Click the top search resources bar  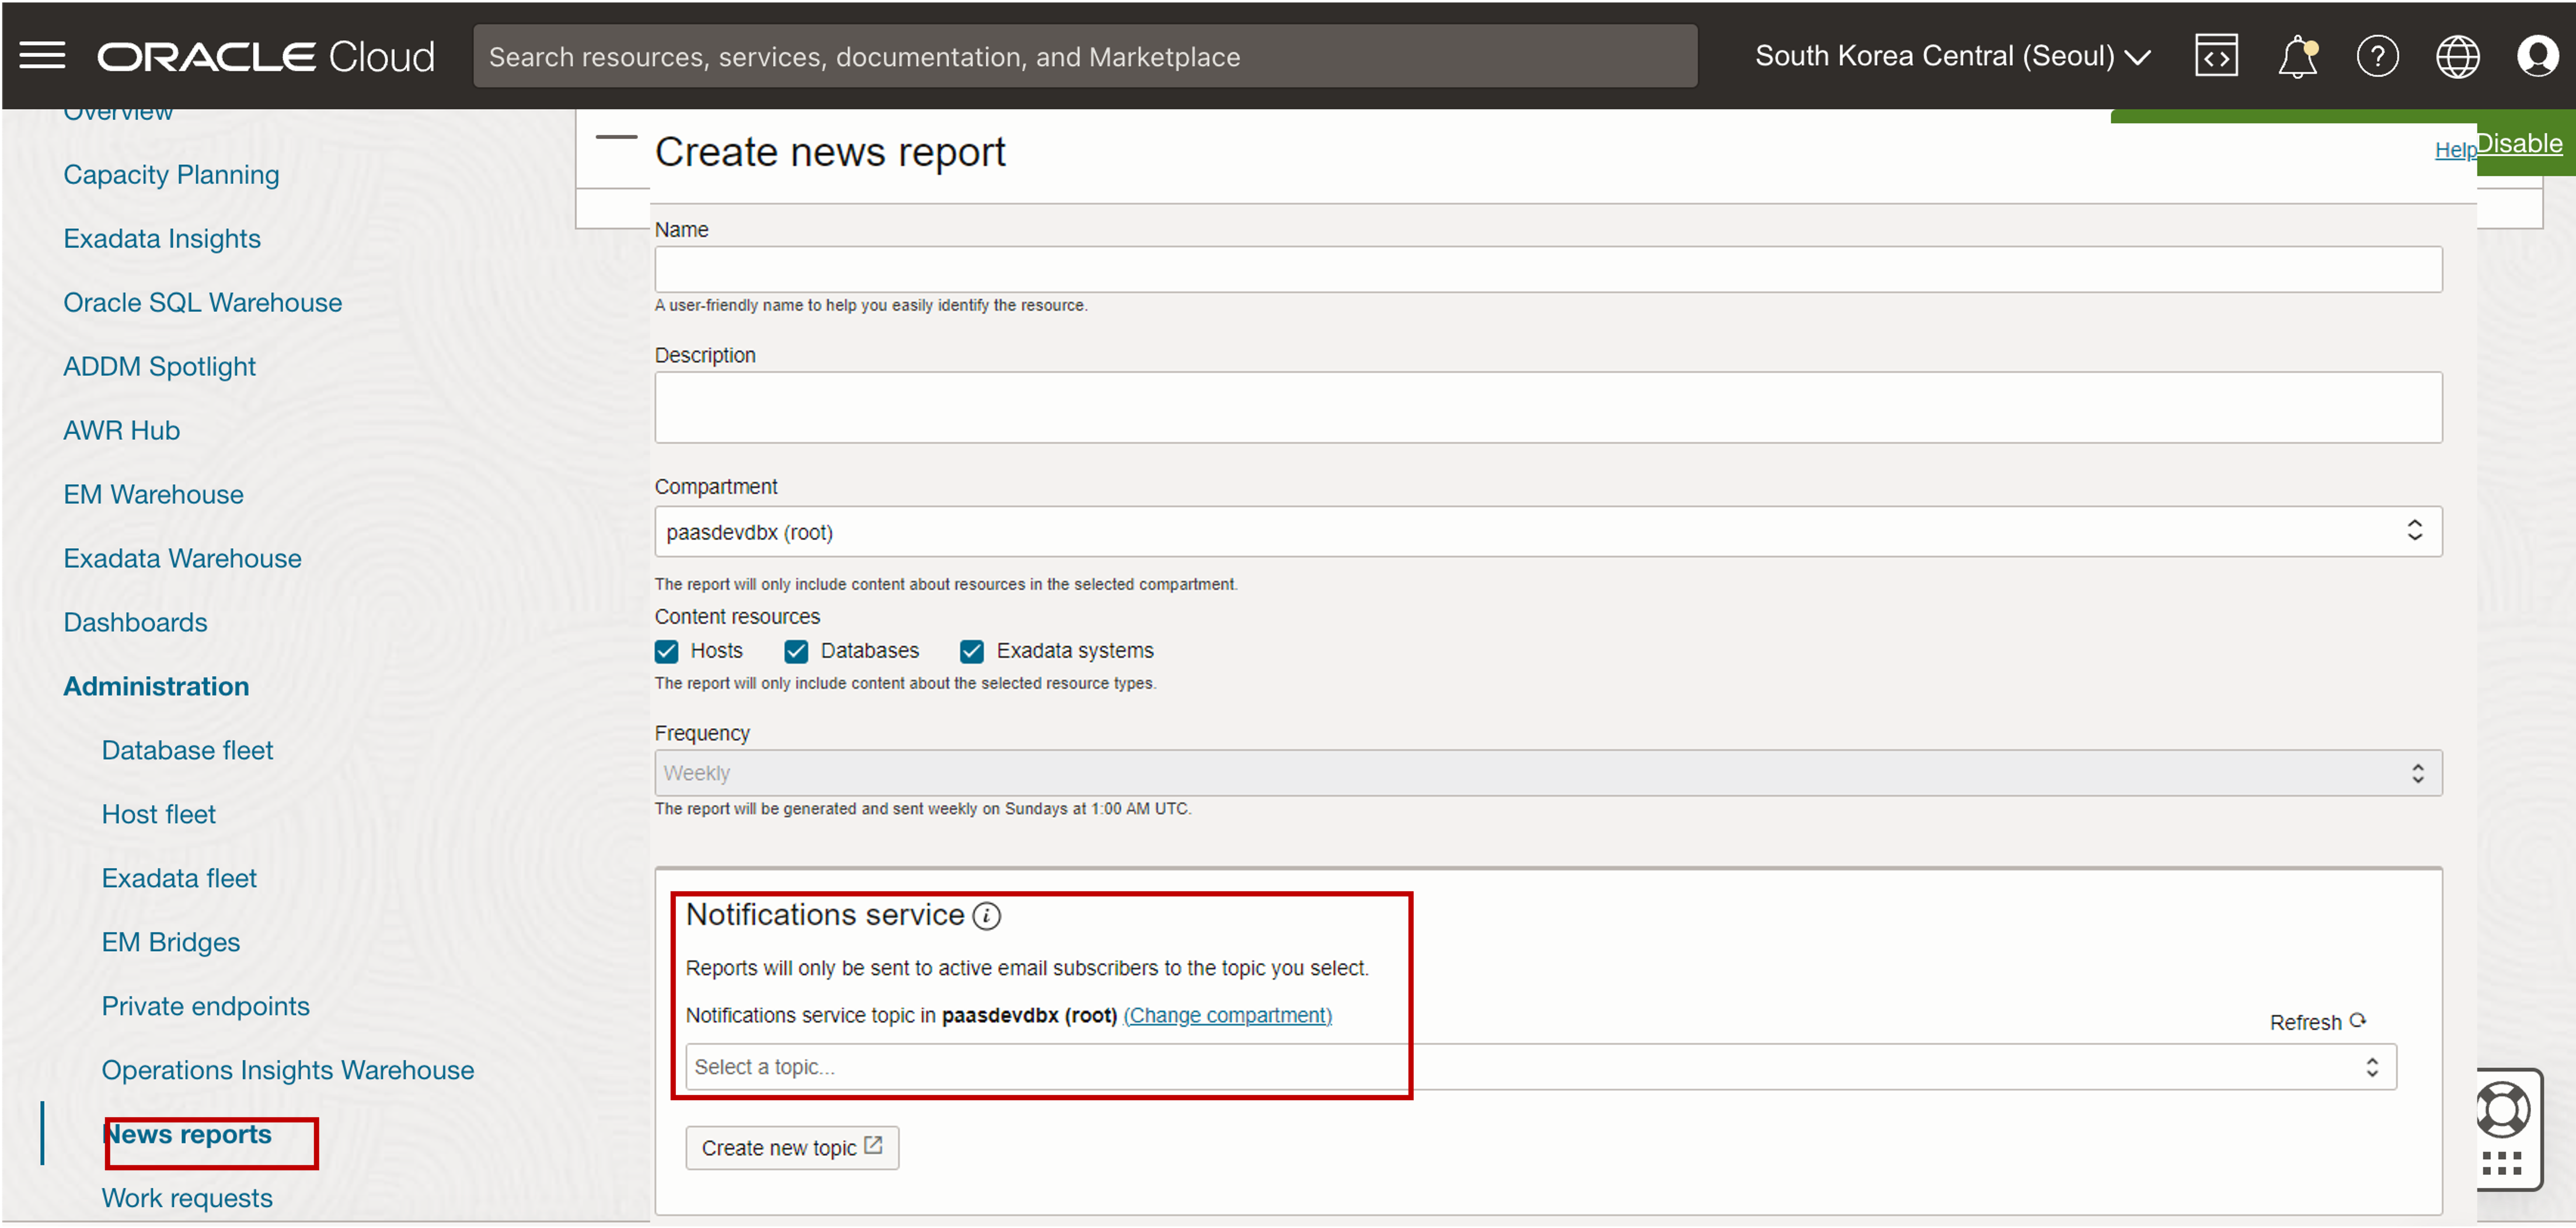1085,56
